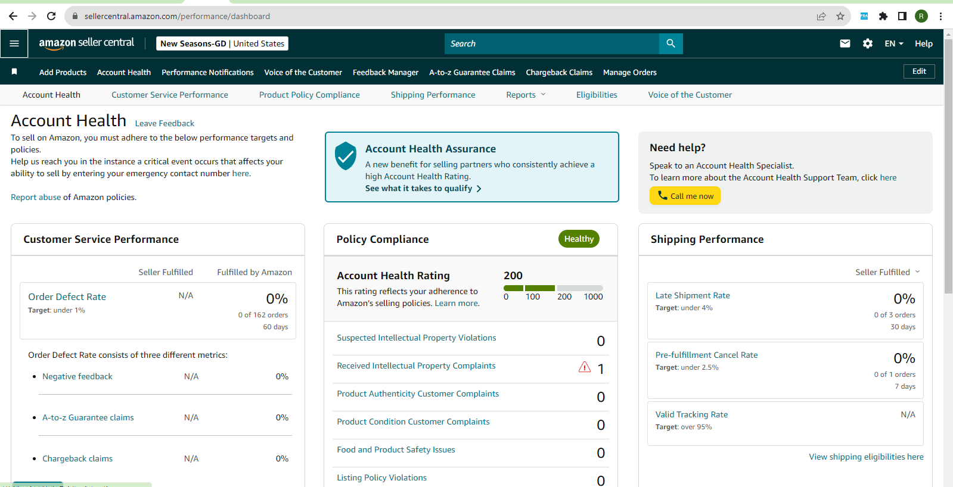This screenshot has width=953, height=487.
Task: Go forward in browser history
Action: (x=32, y=16)
